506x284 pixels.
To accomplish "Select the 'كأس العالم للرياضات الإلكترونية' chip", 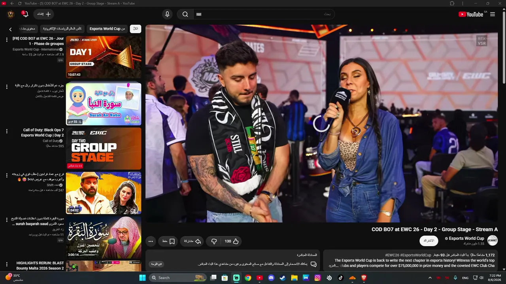I will point(62,29).
